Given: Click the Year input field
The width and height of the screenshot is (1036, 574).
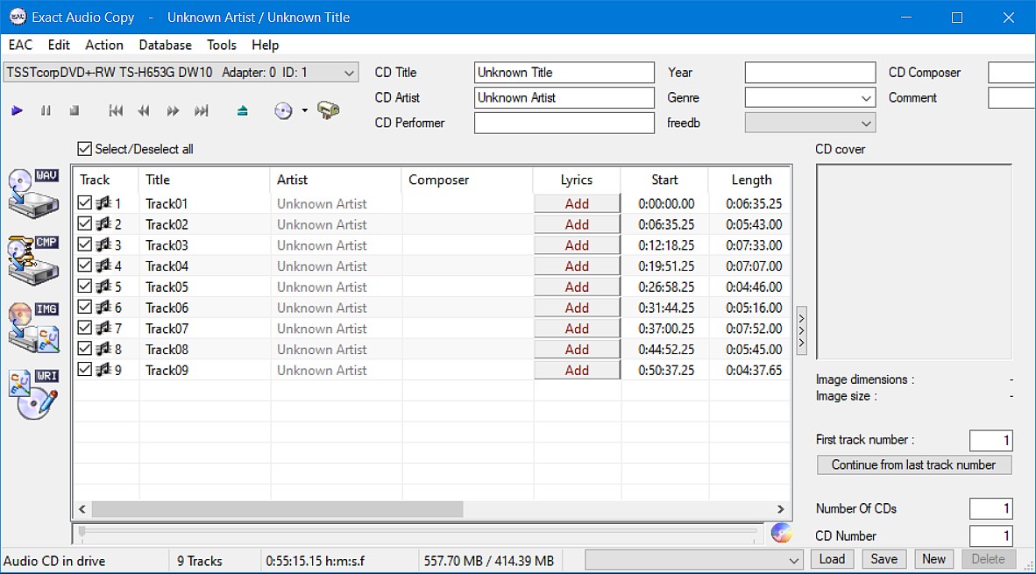Looking at the screenshot, I should click(x=810, y=73).
